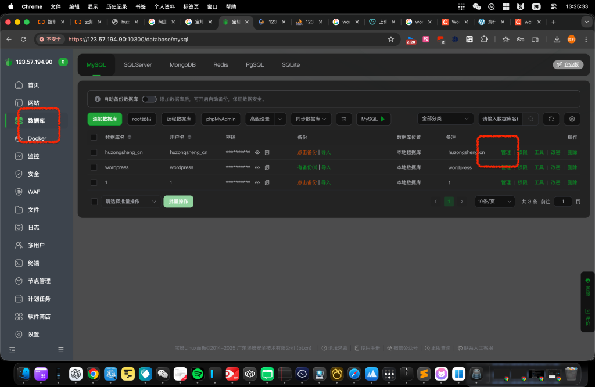Expand the 全部分类 category dropdown
This screenshot has height=387, width=595.
(x=446, y=119)
